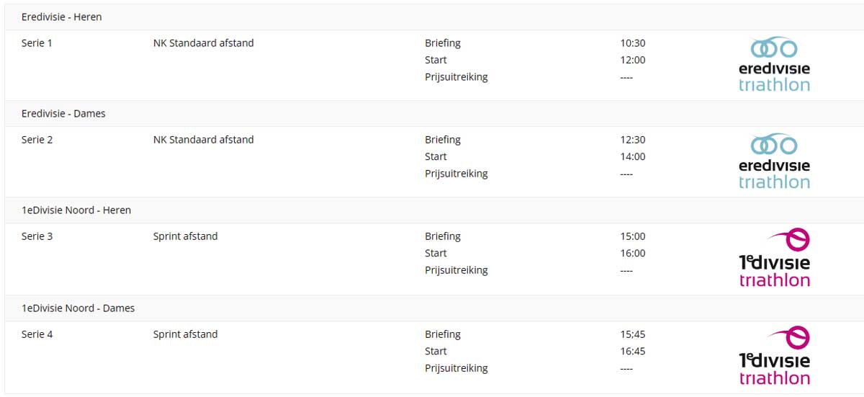The height and width of the screenshot is (397, 864).
Task: Click Prijsuitreiking label in Serie 3
Action: click(x=456, y=270)
